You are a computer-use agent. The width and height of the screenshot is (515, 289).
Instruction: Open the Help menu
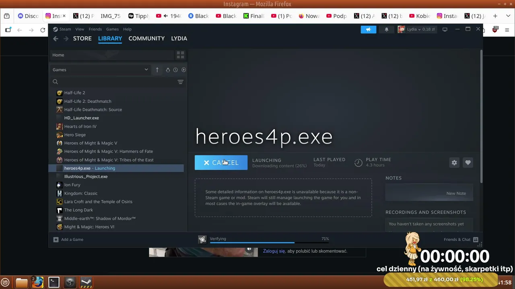(127, 29)
